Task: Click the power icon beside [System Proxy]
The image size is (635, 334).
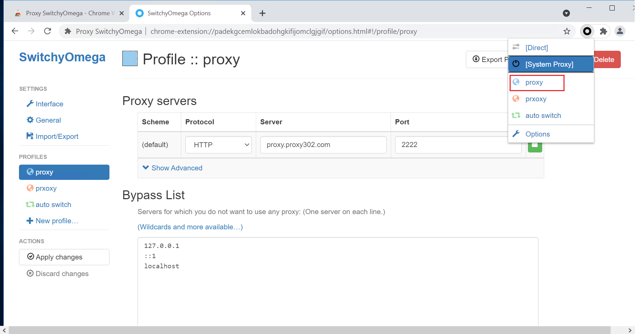Action: [x=516, y=64]
